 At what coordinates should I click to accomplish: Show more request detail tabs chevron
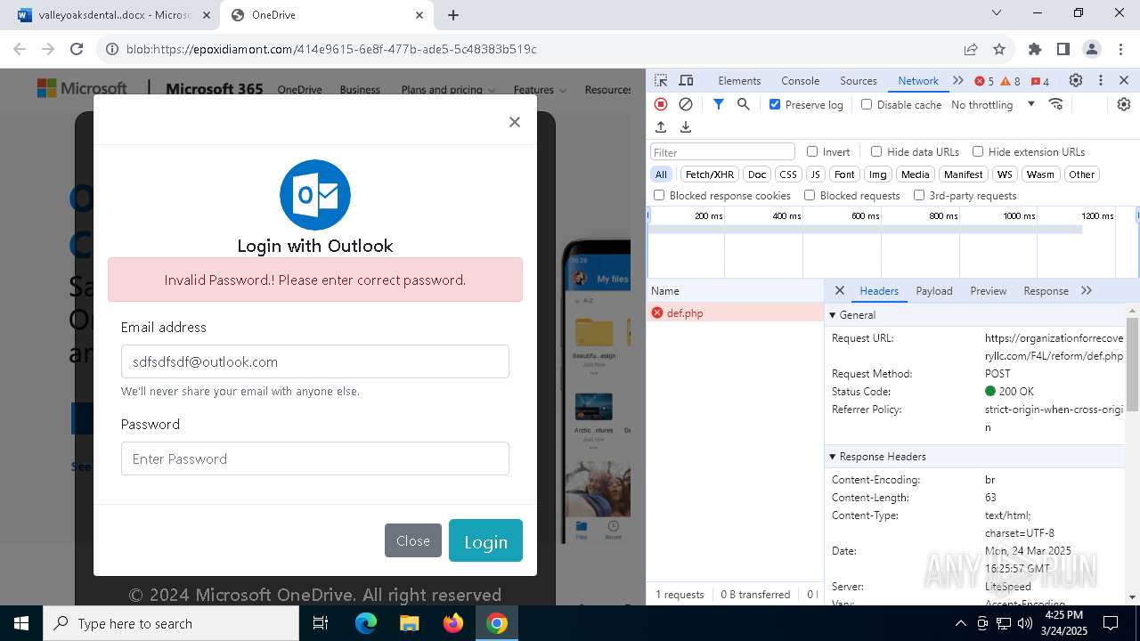point(1087,291)
